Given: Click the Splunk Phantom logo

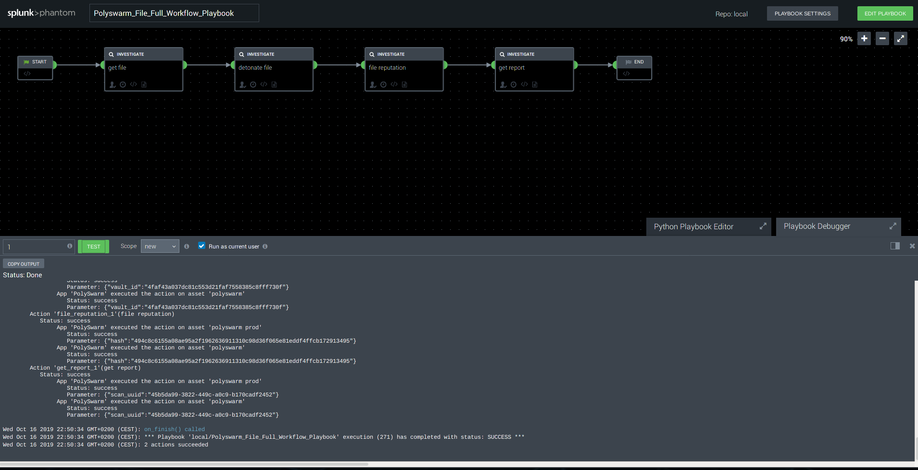Looking at the screenshot, I should (x=41, y=13).
